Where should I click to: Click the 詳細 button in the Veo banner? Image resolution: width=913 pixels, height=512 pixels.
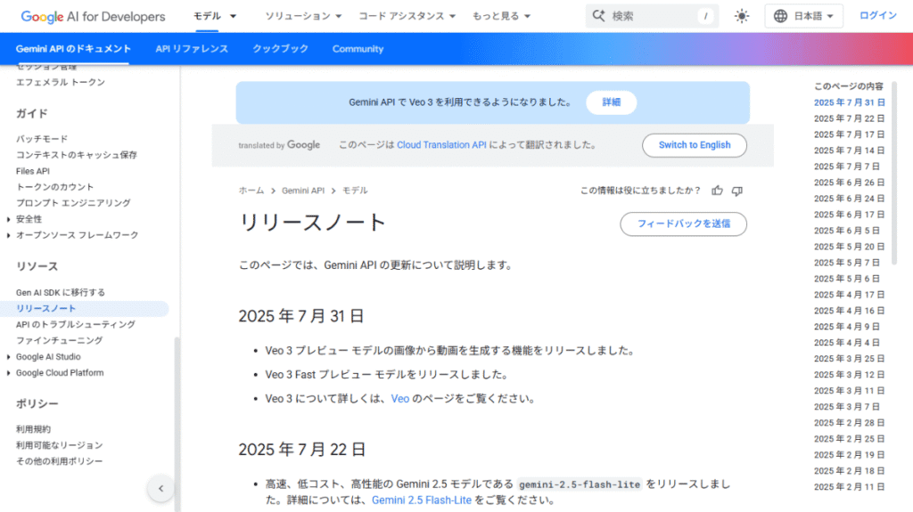point(611,102)
